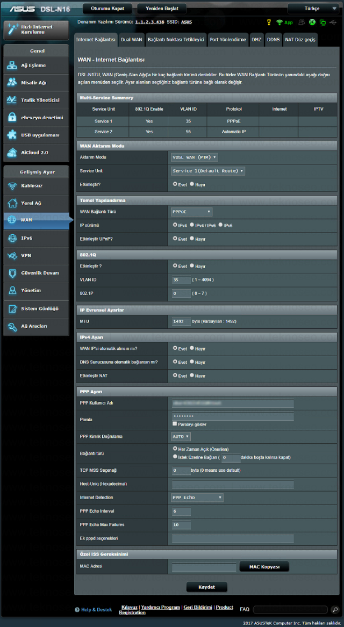Viewport: 344px width, 627px height.
Task: Open Ağ Araçları wrench icon
Action: pyautogui.click(x=12, y=326)
